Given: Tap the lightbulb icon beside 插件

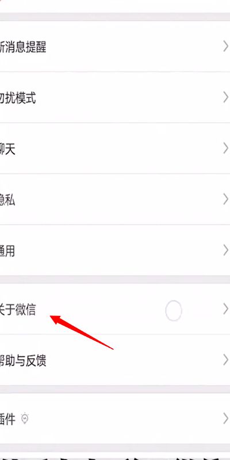Looking at the screenshot, I should tap(26, 418).
